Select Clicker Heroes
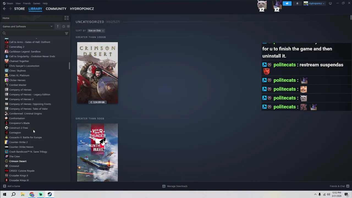Viewport: 352px width, 198px height. (x=17, y=80)
